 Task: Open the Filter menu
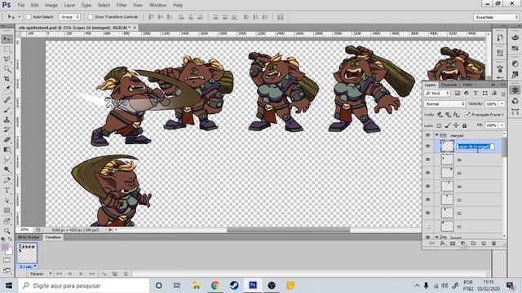(122, 6)
